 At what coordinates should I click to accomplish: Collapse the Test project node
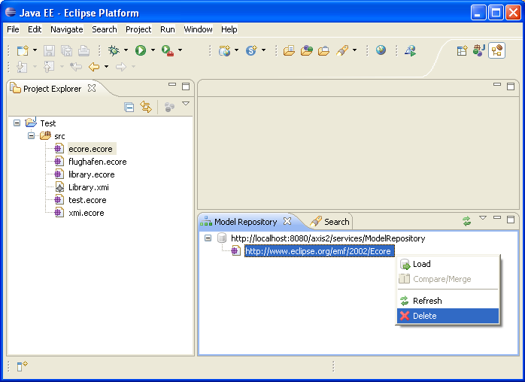click(17, 123)
